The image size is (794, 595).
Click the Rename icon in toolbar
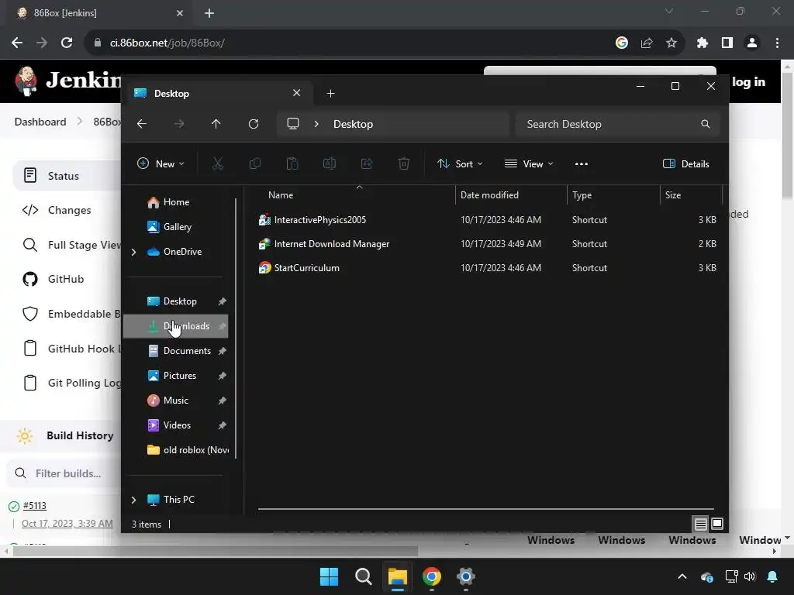pos(329,163)
